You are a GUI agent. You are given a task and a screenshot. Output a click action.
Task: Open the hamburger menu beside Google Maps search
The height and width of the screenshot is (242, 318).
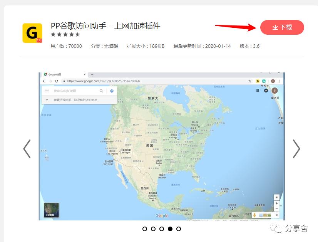pyautogui.click(x=47, y=91)
